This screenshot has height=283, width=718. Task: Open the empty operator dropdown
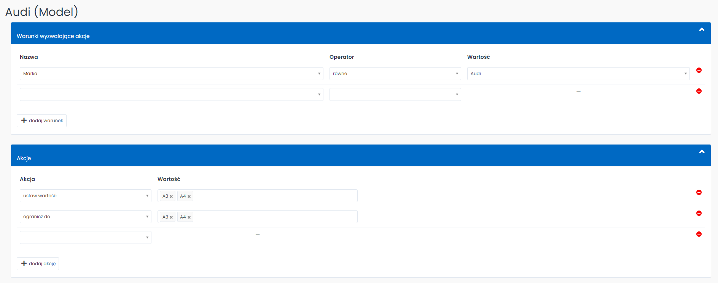tap(395, 94)
